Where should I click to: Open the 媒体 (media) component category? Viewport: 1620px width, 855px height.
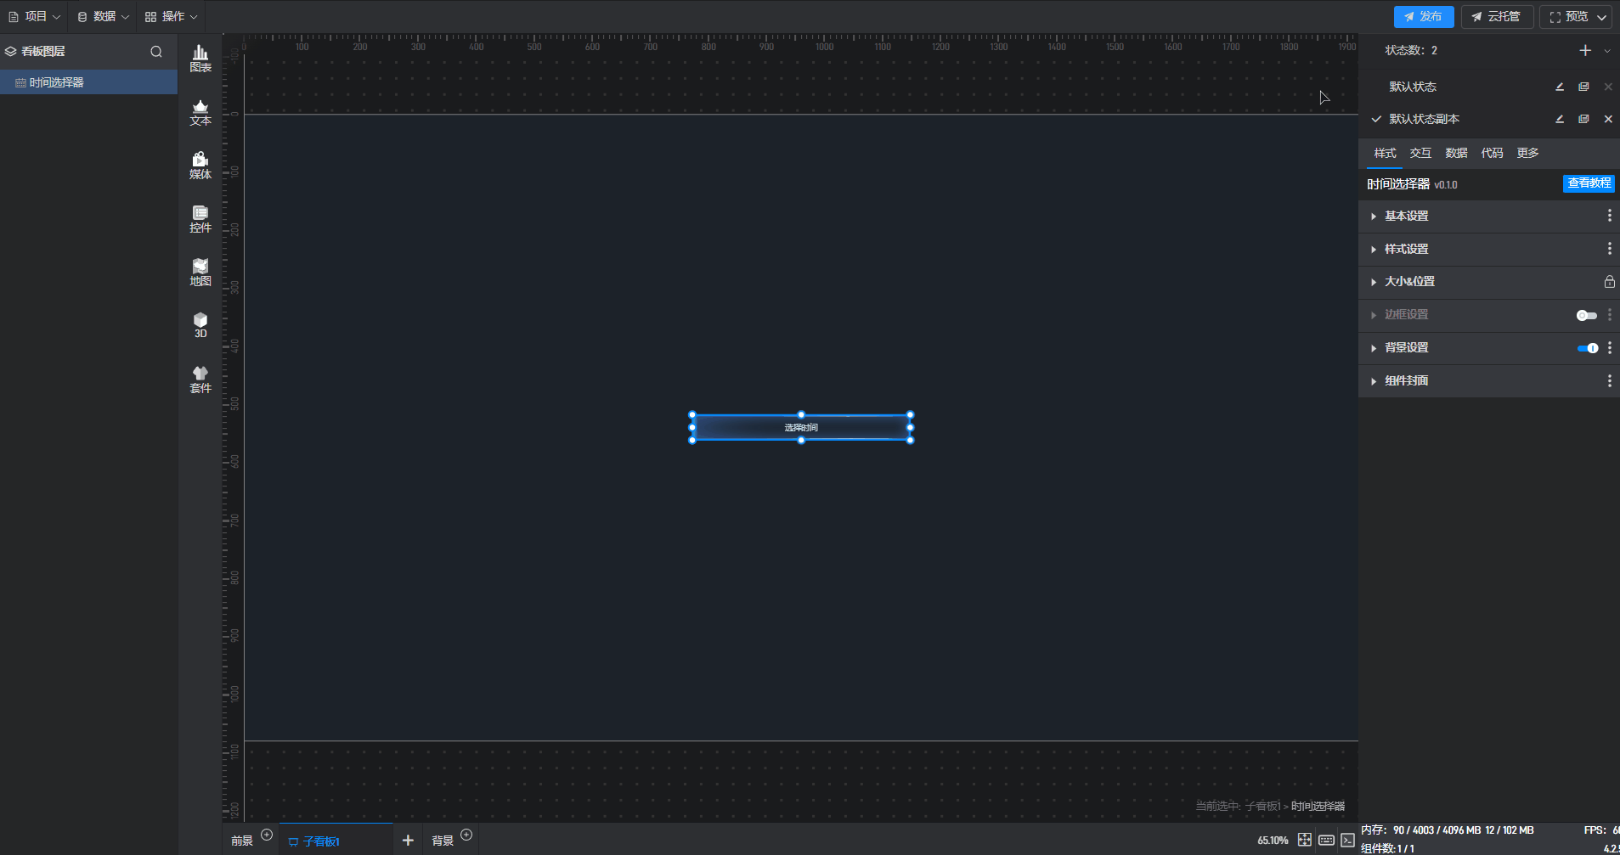(200, 166)
